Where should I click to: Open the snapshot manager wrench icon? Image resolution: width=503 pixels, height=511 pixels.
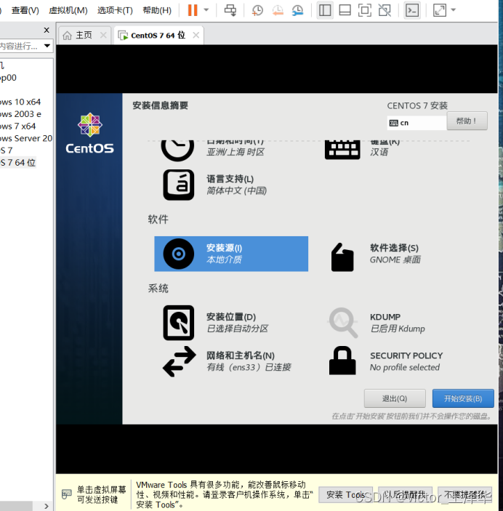point(297,10)
